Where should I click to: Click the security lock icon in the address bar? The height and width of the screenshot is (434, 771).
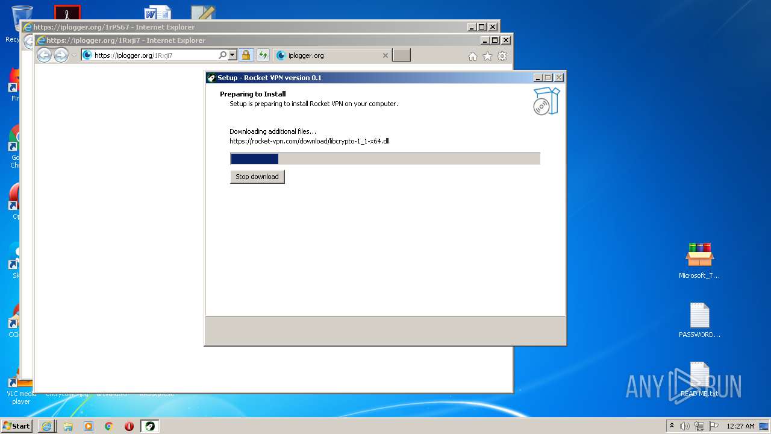(x=246, y=55)
